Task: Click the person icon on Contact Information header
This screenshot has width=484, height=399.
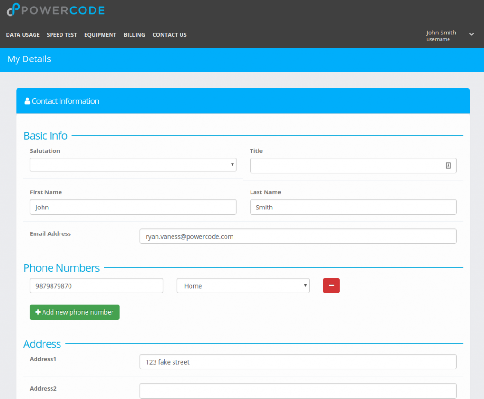Action: pyautogui.click(x=26, y=100)
